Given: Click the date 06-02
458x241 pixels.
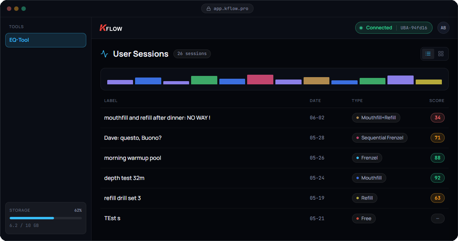Looking at the screenshot, I should tap(317, 118).
